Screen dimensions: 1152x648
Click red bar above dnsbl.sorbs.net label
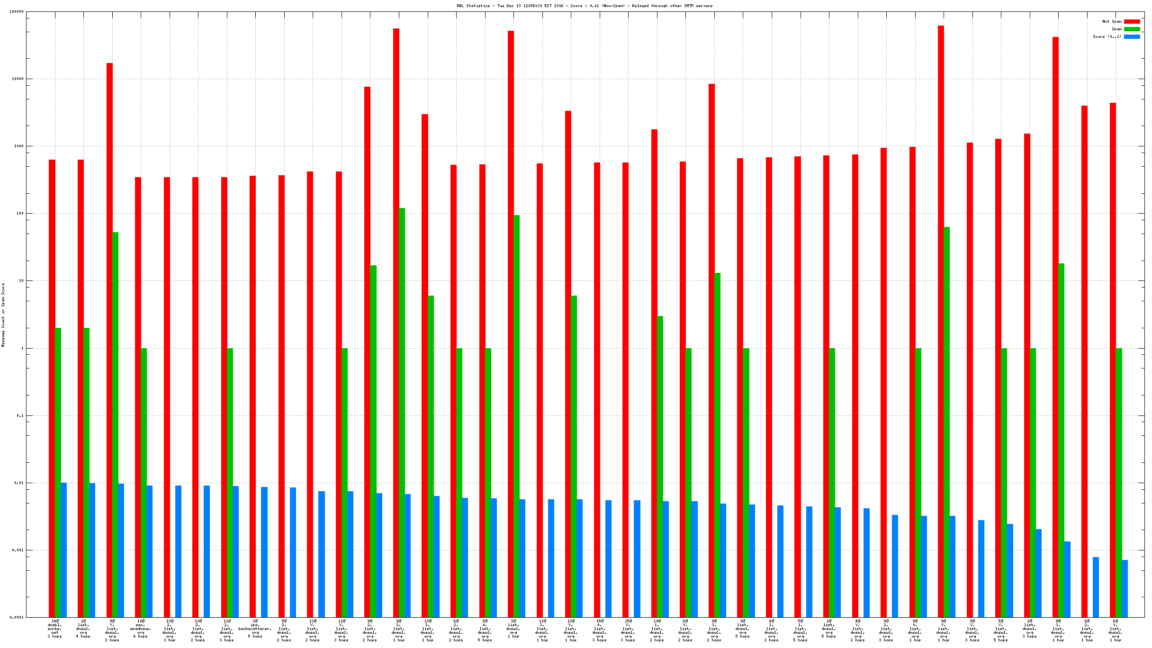click(52, 388)
